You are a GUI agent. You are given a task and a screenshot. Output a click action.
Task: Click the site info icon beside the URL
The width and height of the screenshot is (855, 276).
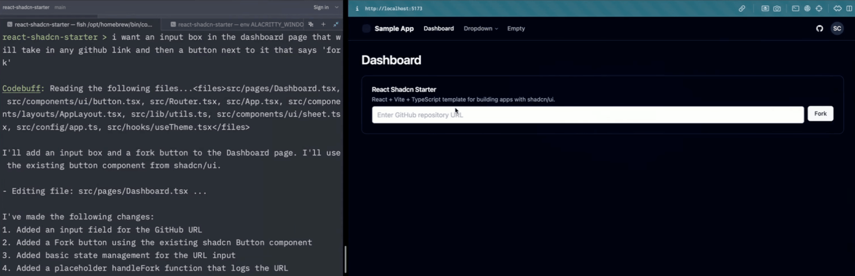357,9
